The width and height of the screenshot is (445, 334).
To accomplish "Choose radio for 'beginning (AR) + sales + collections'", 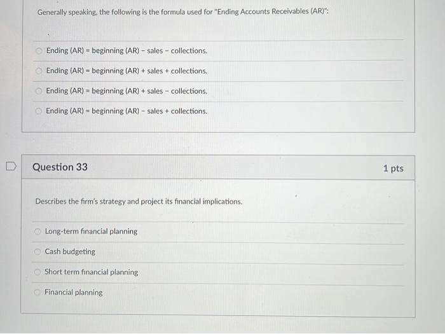I will (39, 71).
